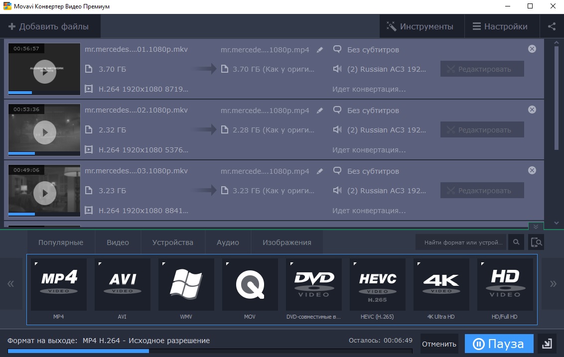Play preview of mr.mercedes 03 video
This screenshot has height=357, width=564.
click(45, 193)
